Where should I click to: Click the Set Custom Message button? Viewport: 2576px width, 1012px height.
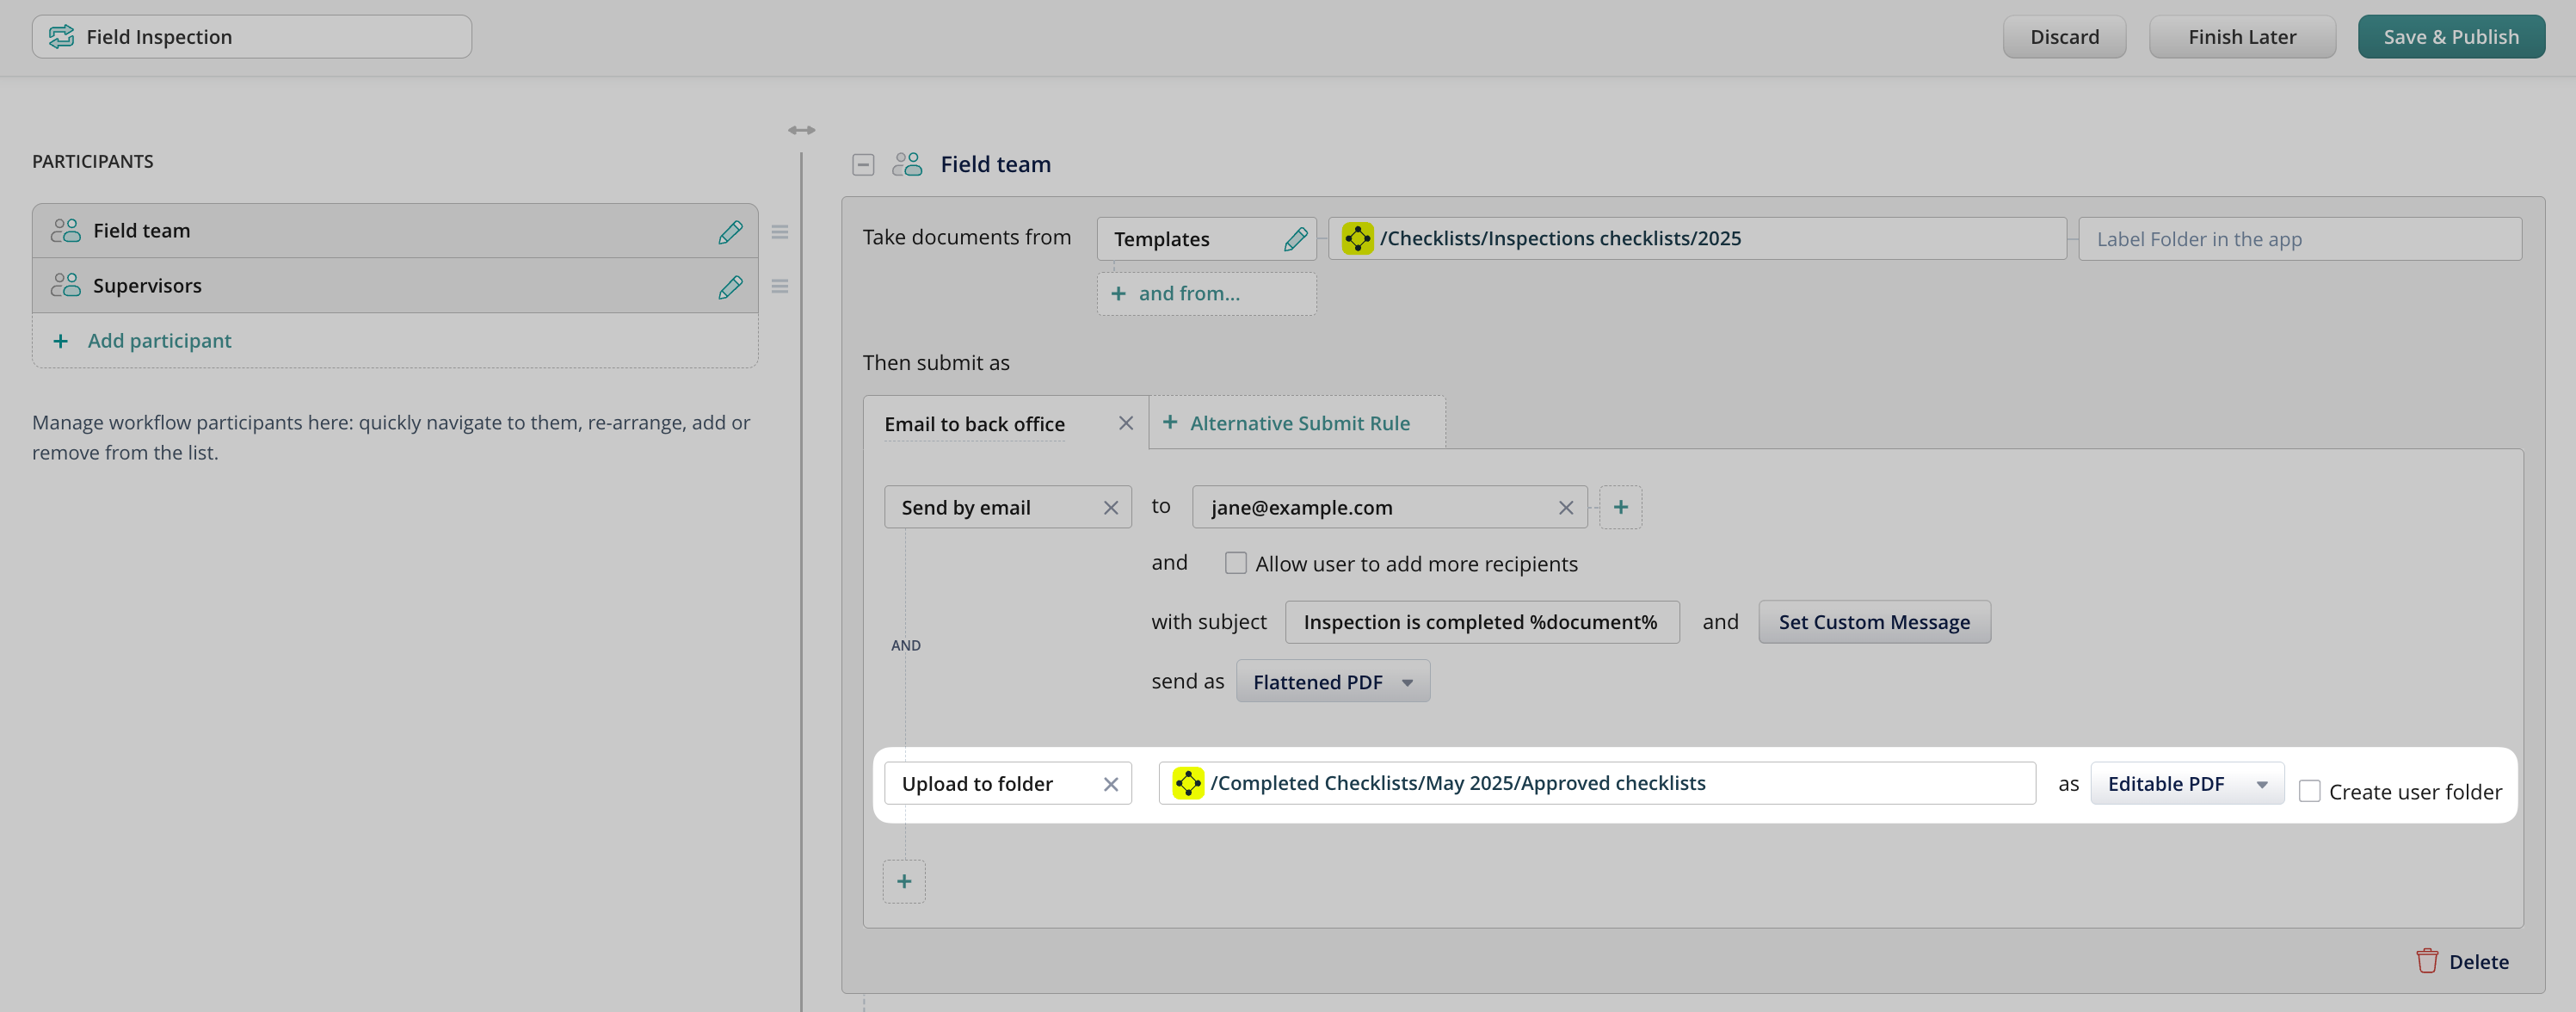[x=1873, y=622]
